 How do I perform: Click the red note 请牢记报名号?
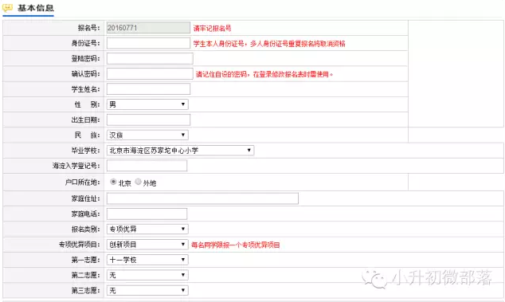[212, 29]
